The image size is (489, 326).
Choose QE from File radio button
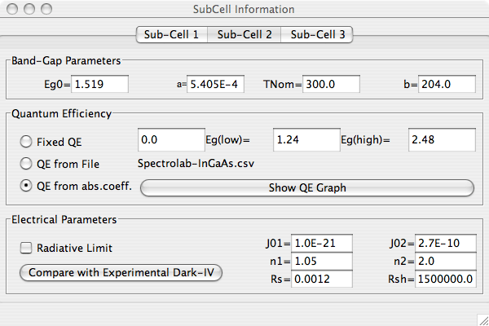click(x=27, y=164)
